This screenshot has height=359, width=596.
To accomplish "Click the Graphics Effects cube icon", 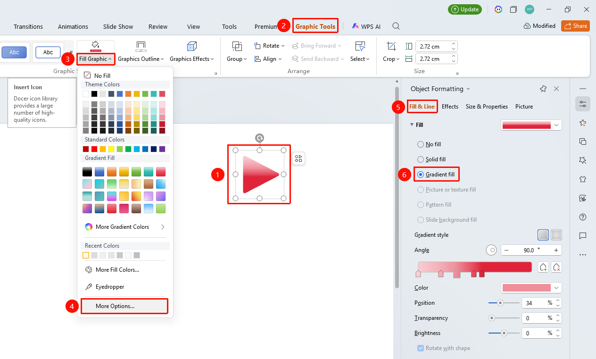I will 191,46.
